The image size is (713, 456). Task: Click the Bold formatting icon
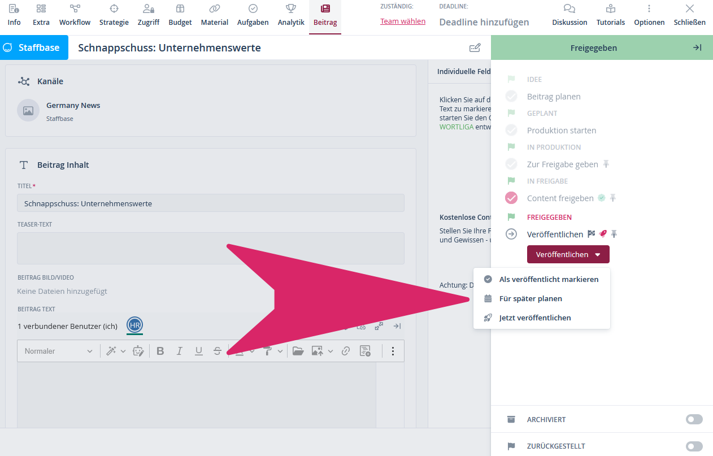coord(160,351)
